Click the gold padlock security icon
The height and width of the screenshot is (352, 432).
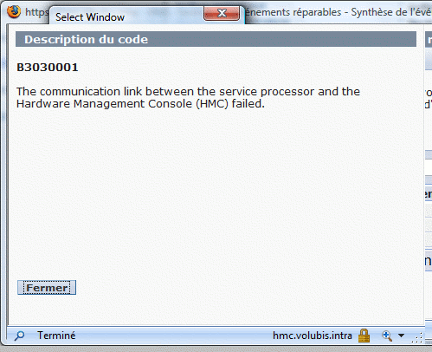tap(364, 336)
